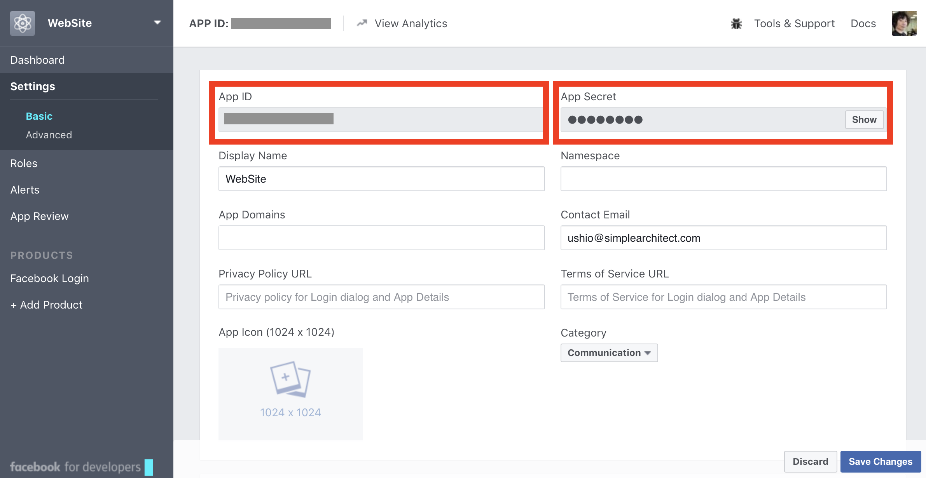Click the Contact Email field
The width and height of the screenshot is (926, 478).
723,238
